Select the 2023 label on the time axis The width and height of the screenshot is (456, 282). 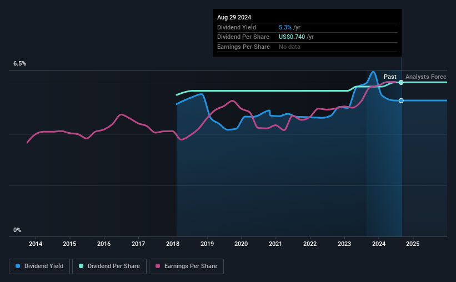click(x=344, y=244)
